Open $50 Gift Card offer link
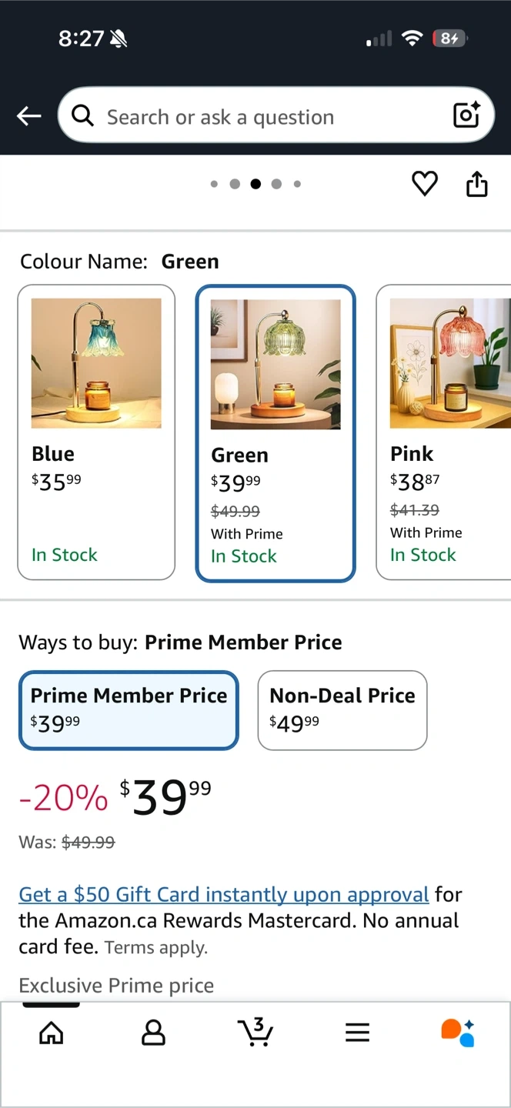511x1108 pixels. (223, 894)
